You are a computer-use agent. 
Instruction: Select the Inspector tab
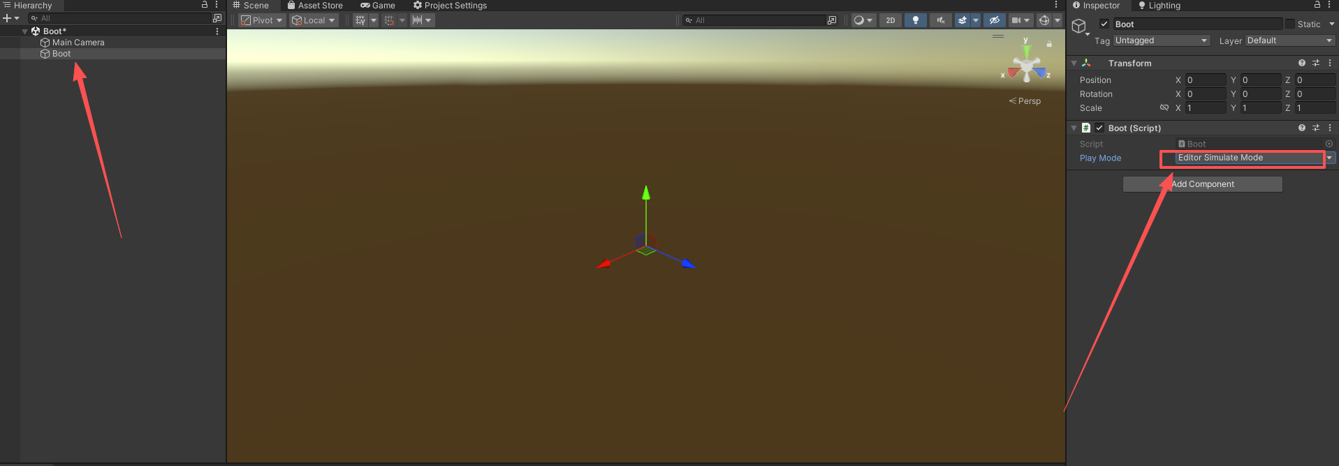(x=1096, y=6)
